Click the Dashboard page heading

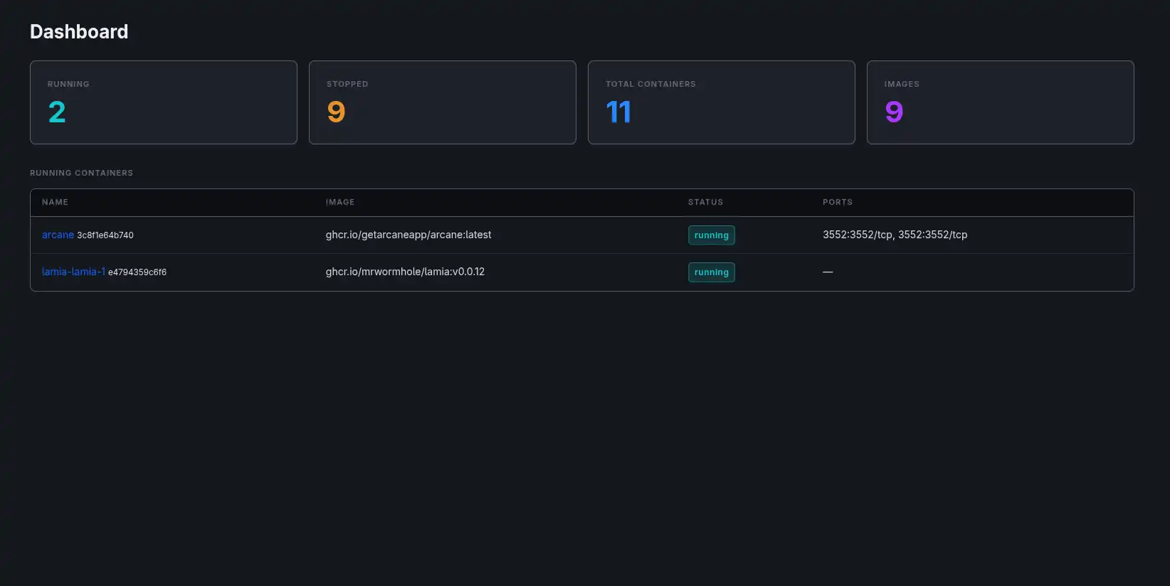(79, 31)
